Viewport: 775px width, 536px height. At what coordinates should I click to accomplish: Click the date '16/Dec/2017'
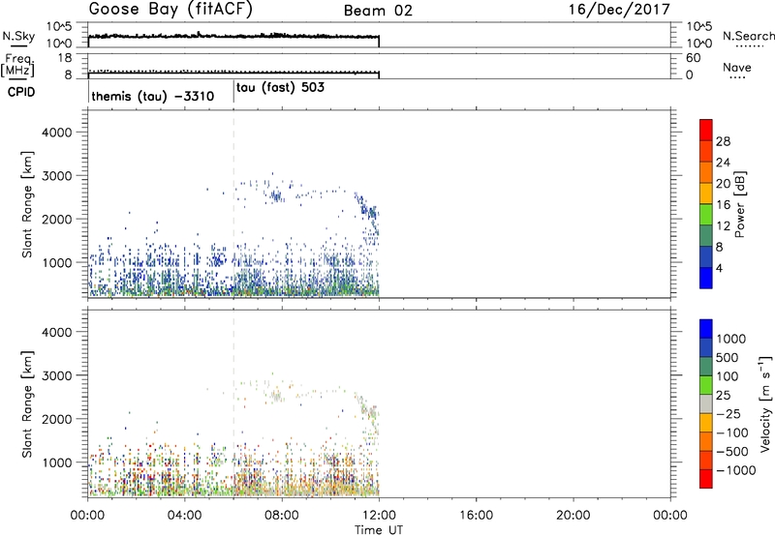[619, 10]
